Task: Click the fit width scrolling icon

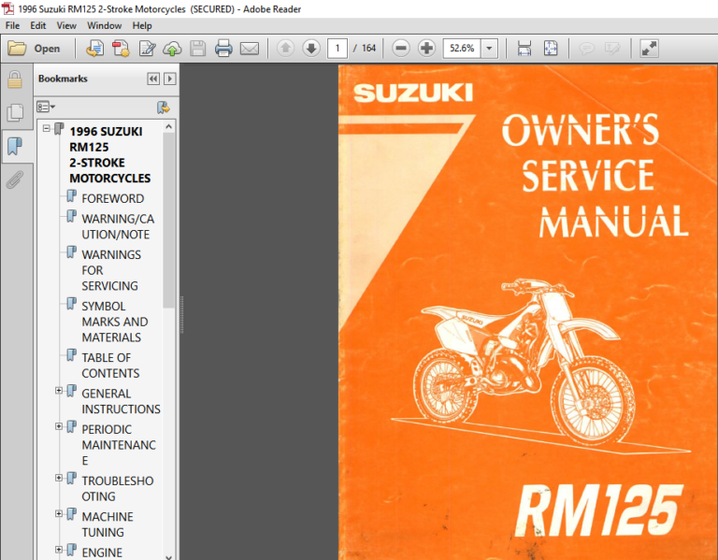Action: click(524, 48)
